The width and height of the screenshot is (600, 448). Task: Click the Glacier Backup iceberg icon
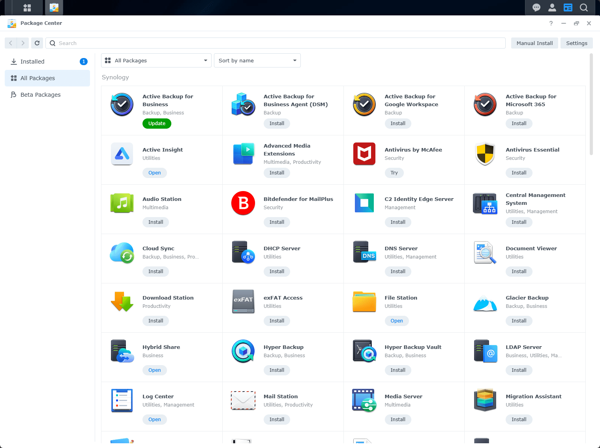(485, 303)
